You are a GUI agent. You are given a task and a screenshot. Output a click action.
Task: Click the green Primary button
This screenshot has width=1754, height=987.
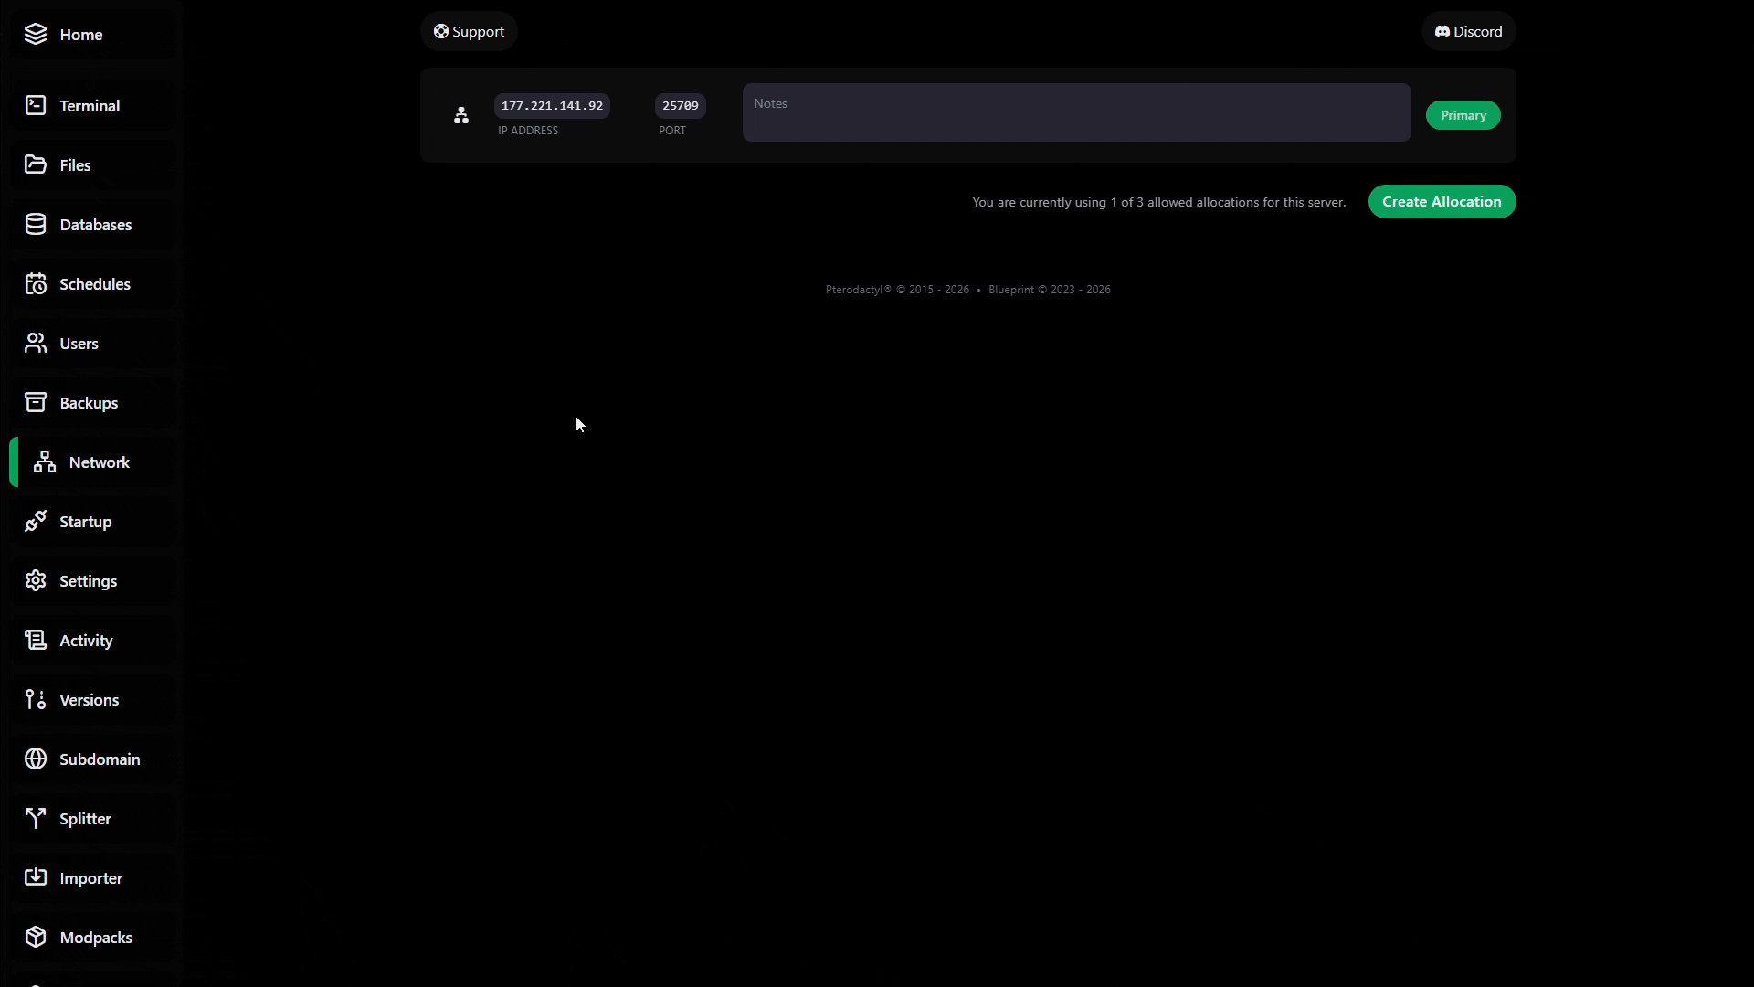(x=1463, y=115)
